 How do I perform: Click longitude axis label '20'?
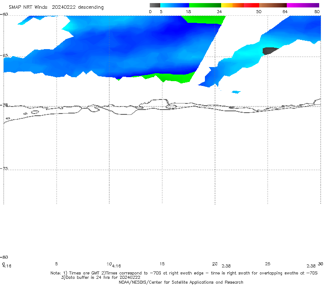(215, 264)
